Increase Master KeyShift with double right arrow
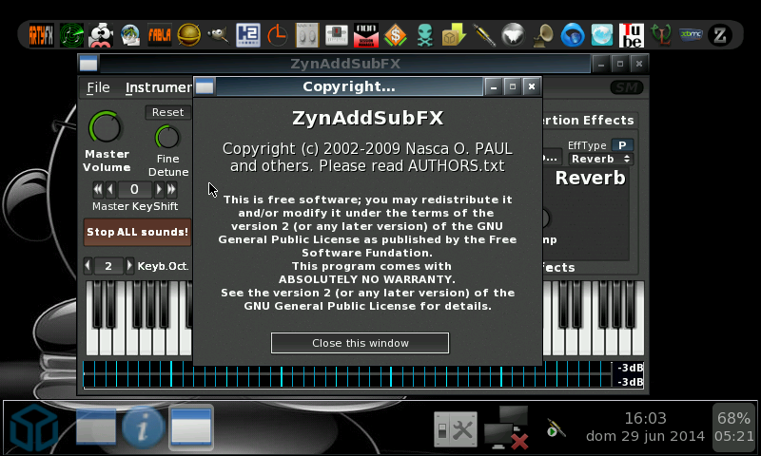This screenshot has width=761, height=456. pyautogui.click(x=171, y=189)
